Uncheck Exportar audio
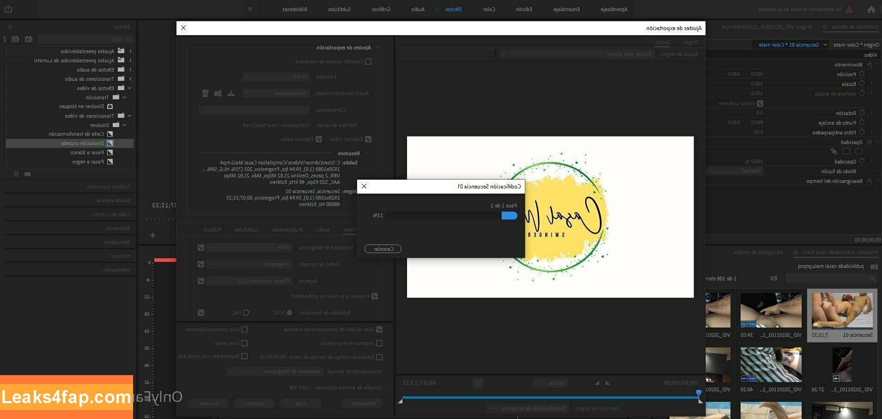Viewport: 882px width, 419px height. click(x=319, y=139)
